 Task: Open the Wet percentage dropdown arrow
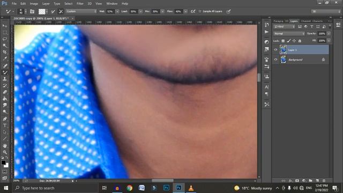click(x=117, y=11)
